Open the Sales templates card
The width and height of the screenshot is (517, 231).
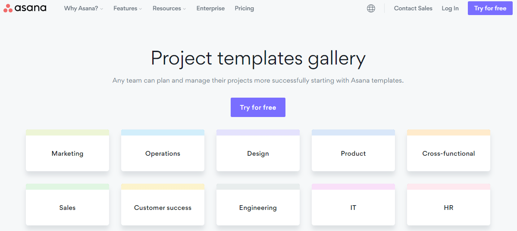click(x=67, y=205)
